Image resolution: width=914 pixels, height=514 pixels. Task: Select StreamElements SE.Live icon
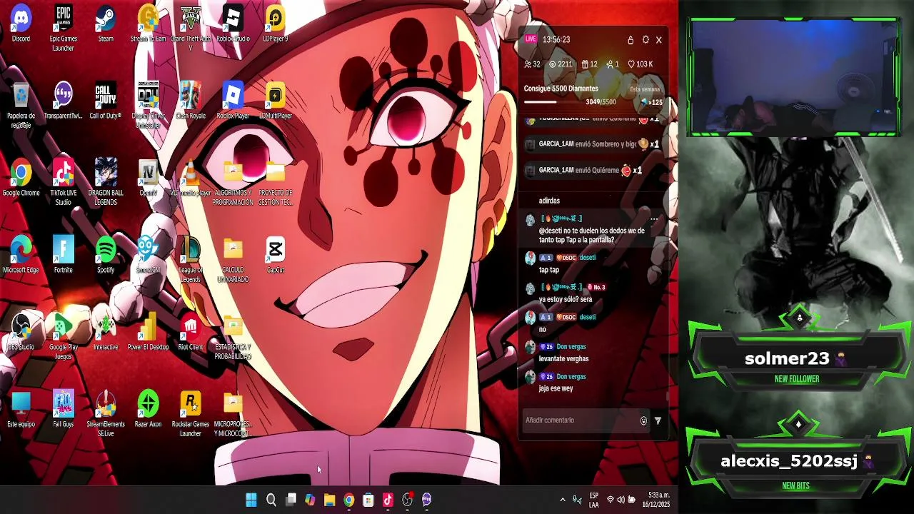[106, 414]
